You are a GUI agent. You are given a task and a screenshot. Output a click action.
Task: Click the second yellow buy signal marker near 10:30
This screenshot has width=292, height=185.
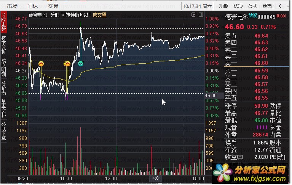67,64
